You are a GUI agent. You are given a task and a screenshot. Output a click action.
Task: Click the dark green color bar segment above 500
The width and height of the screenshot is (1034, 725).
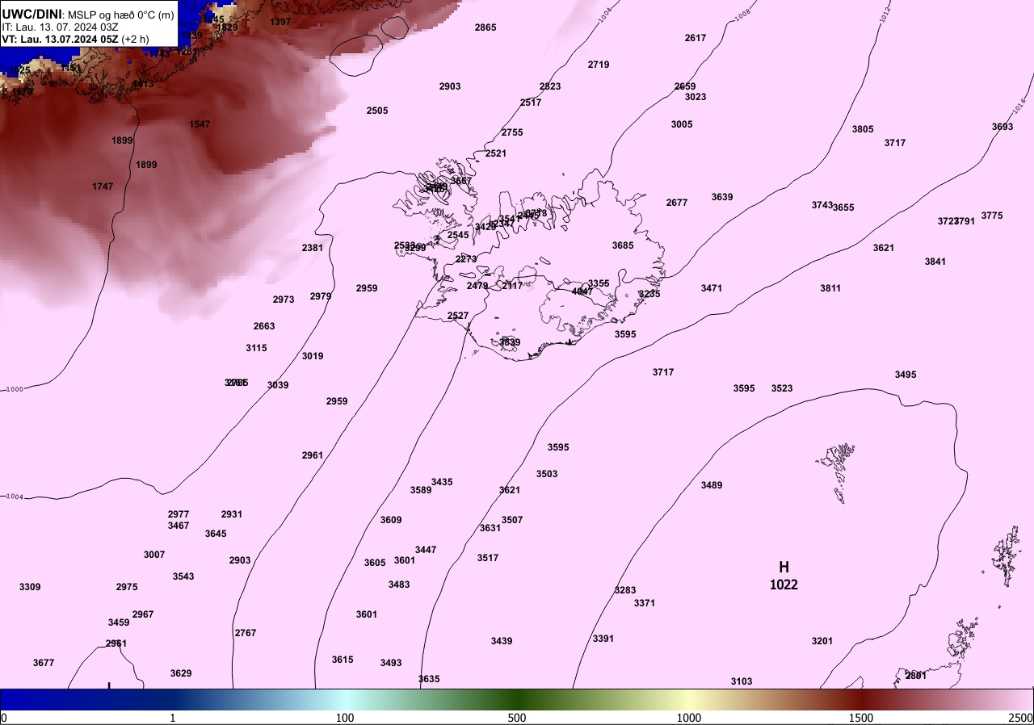(517, 698)
